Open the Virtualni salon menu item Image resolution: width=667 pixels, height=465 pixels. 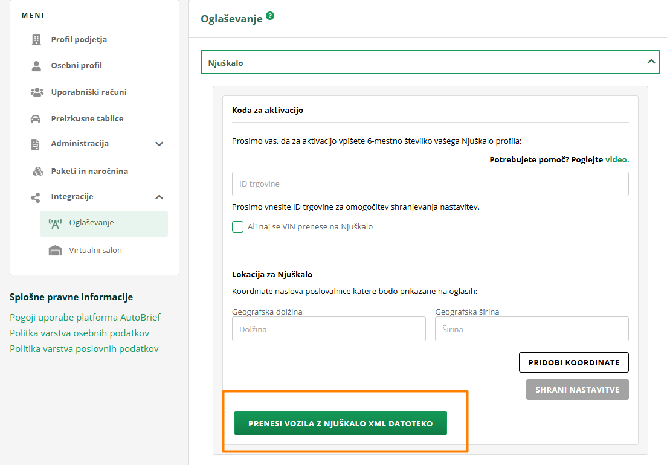pos(95,250)
